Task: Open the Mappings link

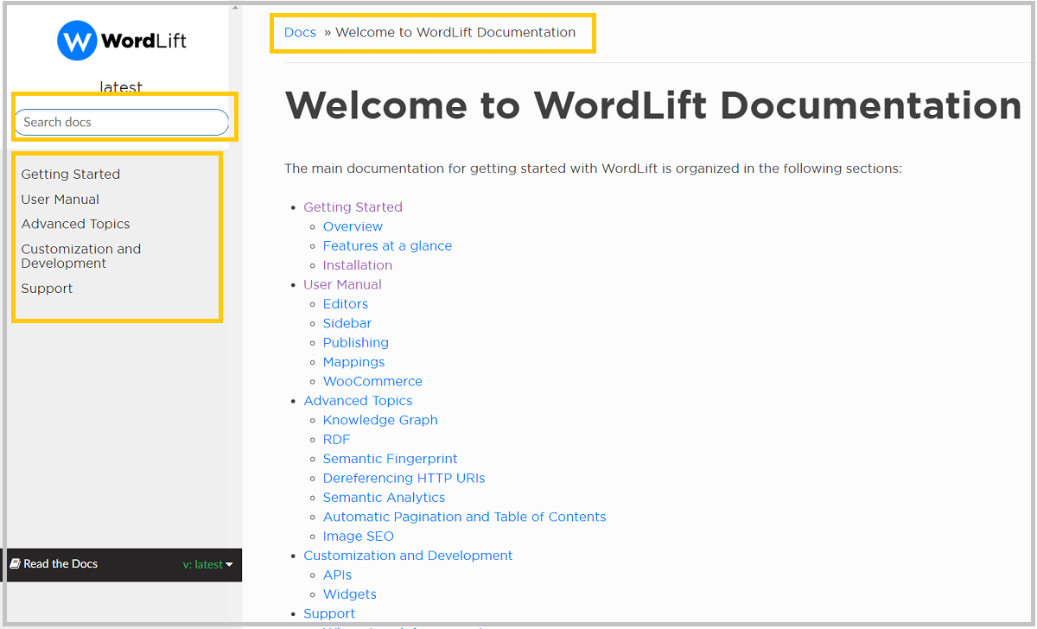Action: 354,362
